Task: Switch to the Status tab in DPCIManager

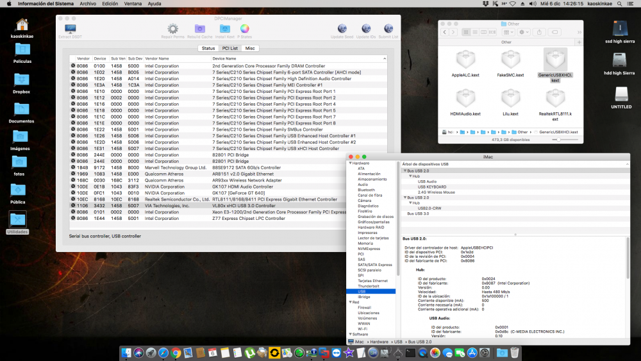Action: pos(208,48)
